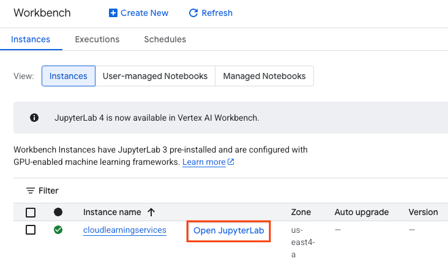Image resolution: width=448 pixels, height=261 pixels.
Task: Click the sort arrow next to Instance name
Action: [151, 212]
